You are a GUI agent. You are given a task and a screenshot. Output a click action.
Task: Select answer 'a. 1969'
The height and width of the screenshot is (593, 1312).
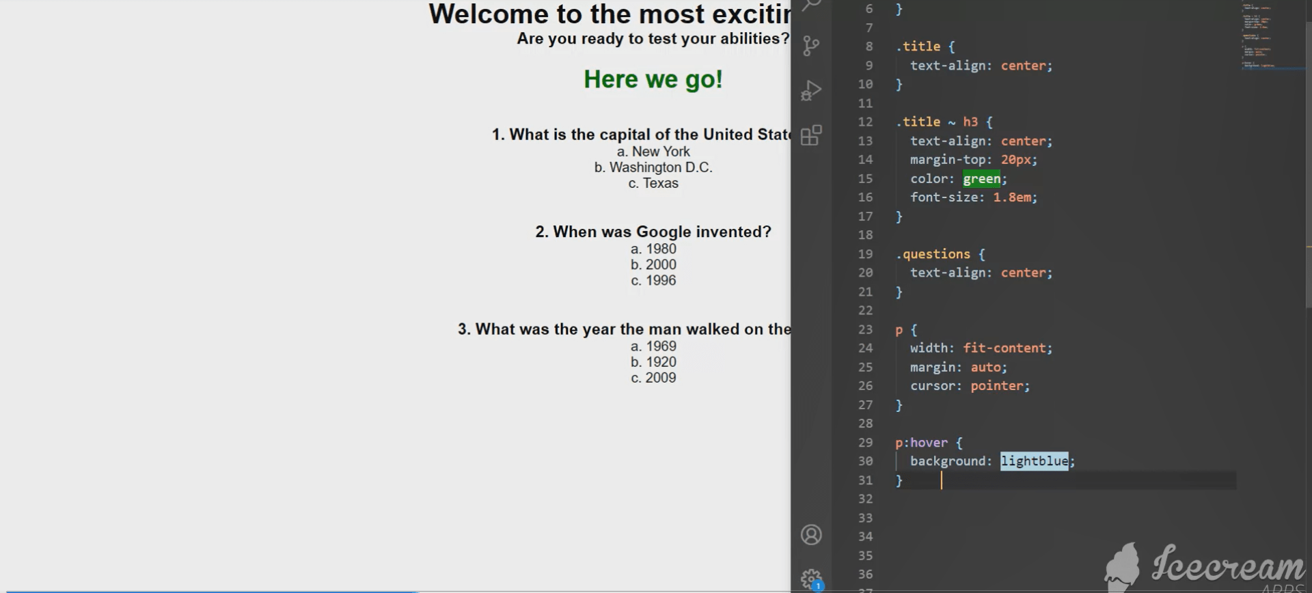(x=653, y=346)
